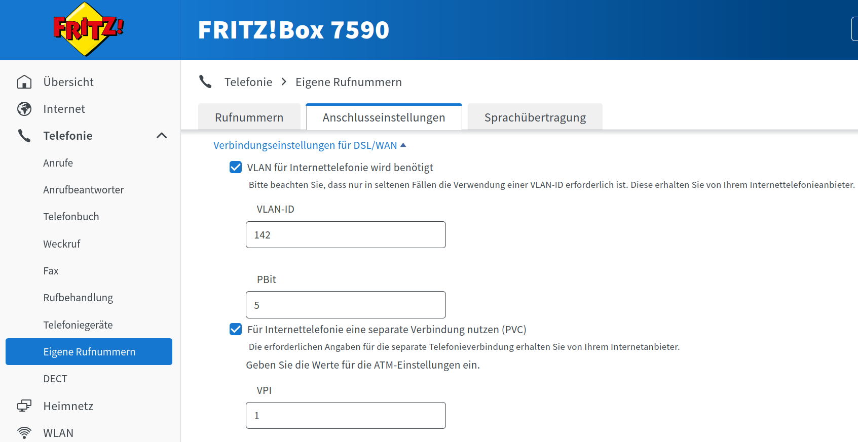Click the 'Geben Sie die Werte für die ATM-Einstellungen ein.' text
This screenshot has height=442, width=858.
(x=363, y=365)
